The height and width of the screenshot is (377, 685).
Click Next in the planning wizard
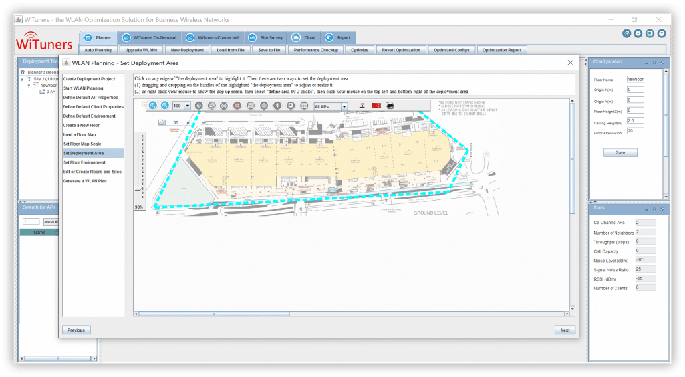[565, 330]
